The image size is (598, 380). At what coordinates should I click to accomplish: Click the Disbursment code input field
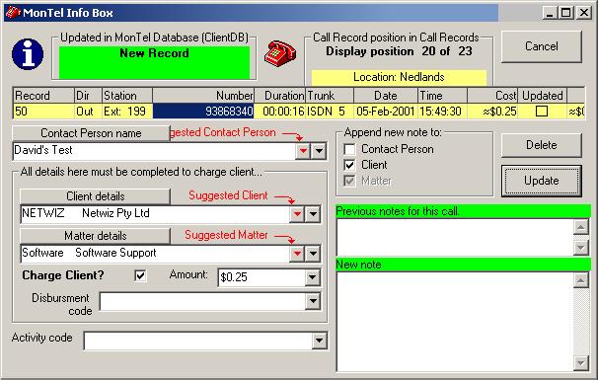(202, 301)
